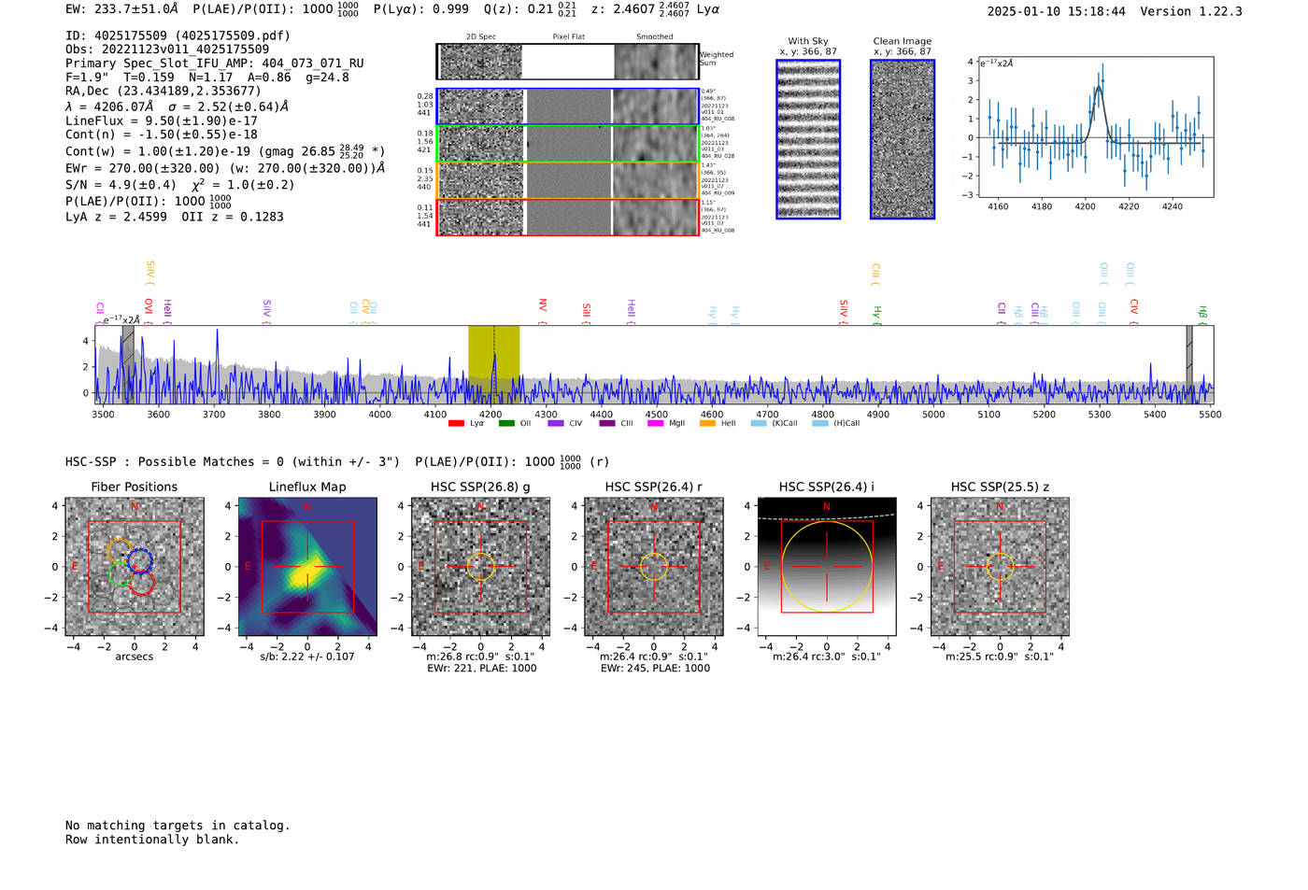Click the CIV legend swatch
This screenshot has height=890, width=1308.
pyautogui.click(x=556, y=424)
